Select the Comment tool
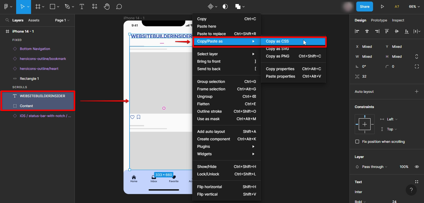The image size is (424, 203). pyautogui.click(x=119, y=7)
